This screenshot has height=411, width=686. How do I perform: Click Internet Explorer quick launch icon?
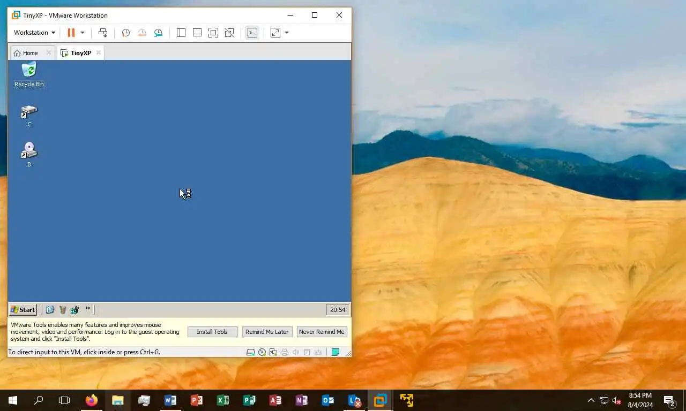pyautogui.click(x=50, y=309)
